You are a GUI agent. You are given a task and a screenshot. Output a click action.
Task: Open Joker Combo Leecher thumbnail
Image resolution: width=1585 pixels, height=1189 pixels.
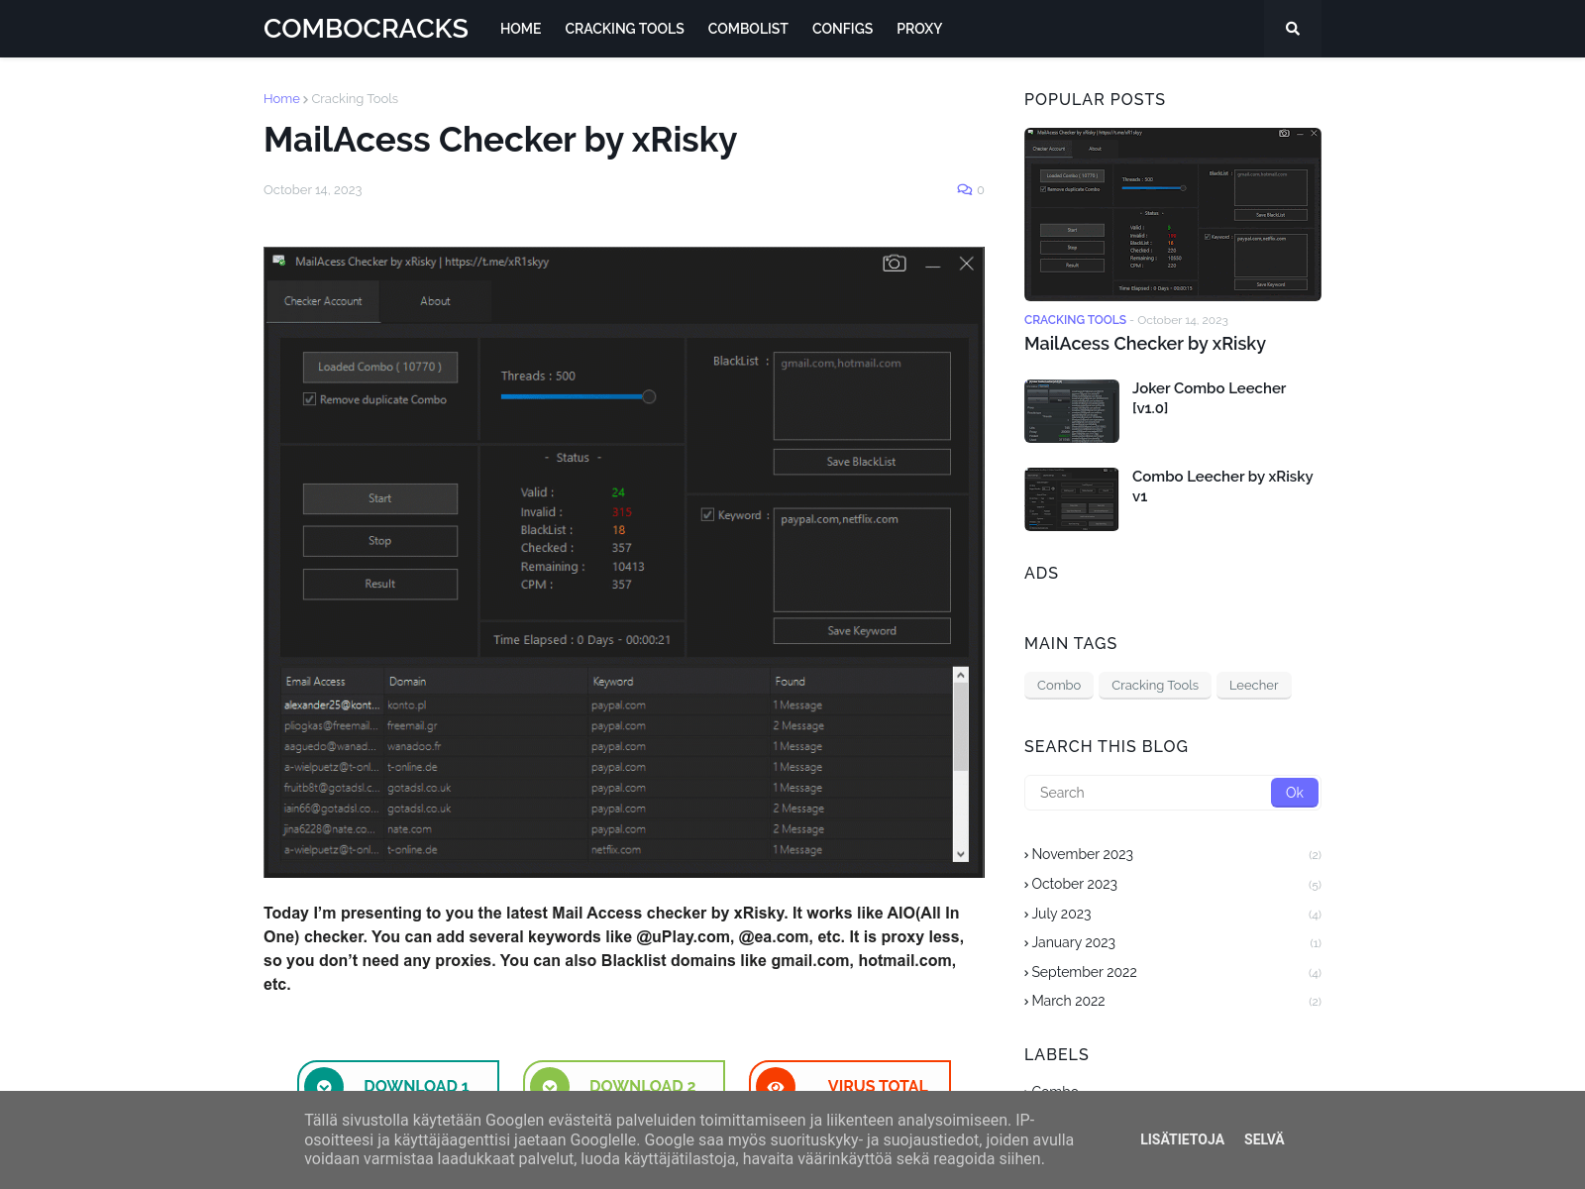1072,411
